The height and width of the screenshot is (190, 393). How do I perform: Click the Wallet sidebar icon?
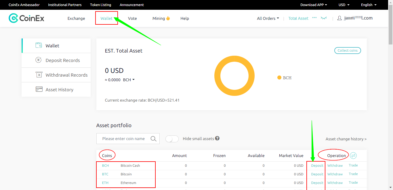(x=39, y=45)
